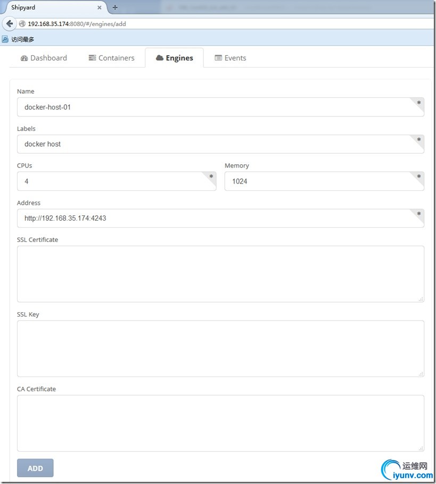Click the Containers list icon
The image size is (436, 484).
[92, 58]
